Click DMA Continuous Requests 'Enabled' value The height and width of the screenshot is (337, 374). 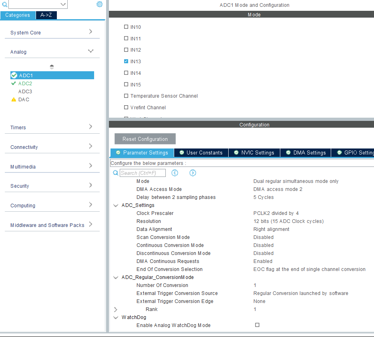(x=263, y=261)
